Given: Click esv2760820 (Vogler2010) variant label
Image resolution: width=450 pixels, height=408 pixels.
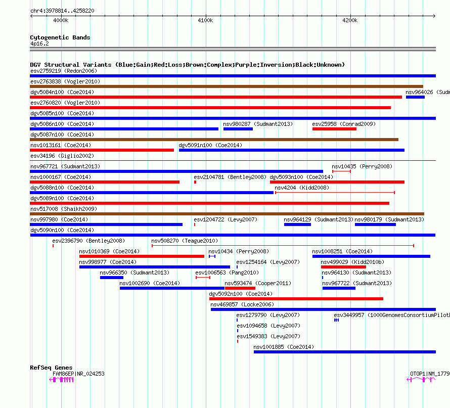Looking at the screenshot, I should [x=65, y=103].
